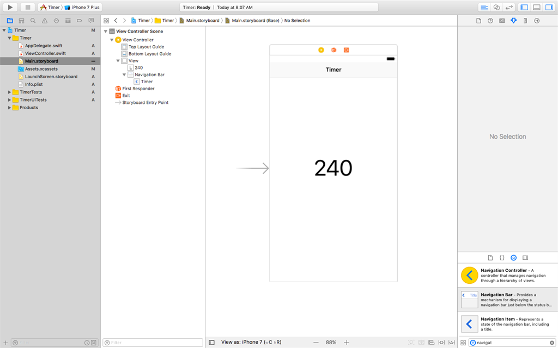Open the media library

(x=525, y=258)
